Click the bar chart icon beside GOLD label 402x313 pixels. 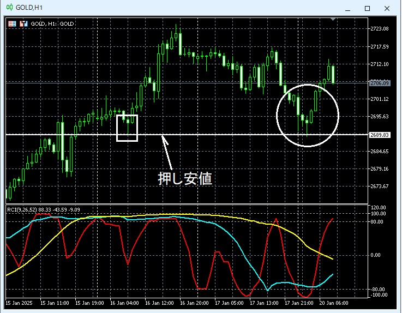(x=23, y=24)
